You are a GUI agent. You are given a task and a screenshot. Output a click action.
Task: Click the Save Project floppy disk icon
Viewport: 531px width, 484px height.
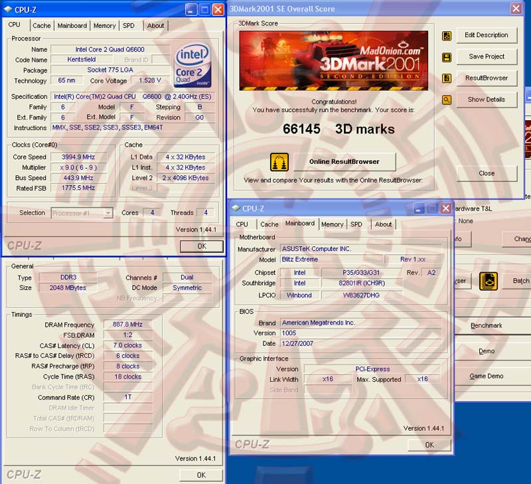click(x=447, y=57)
